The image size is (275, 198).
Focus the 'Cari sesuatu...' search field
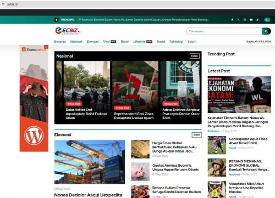(x=224, y=31)
